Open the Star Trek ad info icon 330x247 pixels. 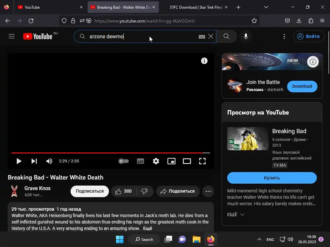click(x=313, y=62)
